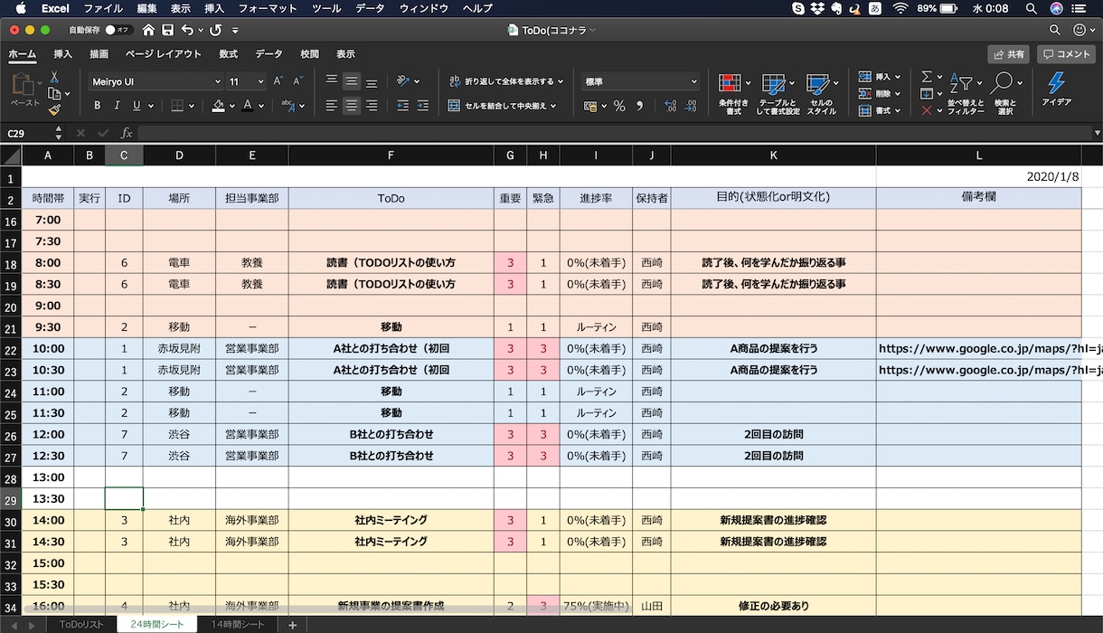
Task: Click the Copy icon
Action: pos(54,93)
